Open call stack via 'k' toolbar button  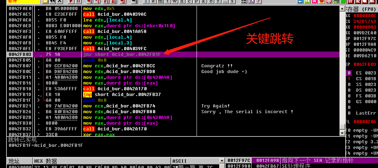204,1
